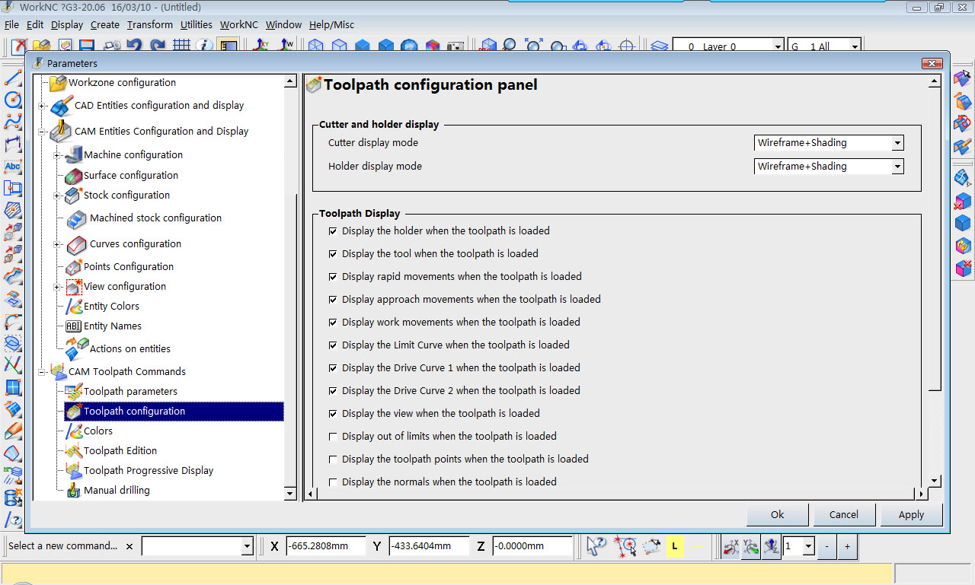Screen dimensions: 975x585
Task: Open the WorkNC menu
Action: click(x=239, y=24)
